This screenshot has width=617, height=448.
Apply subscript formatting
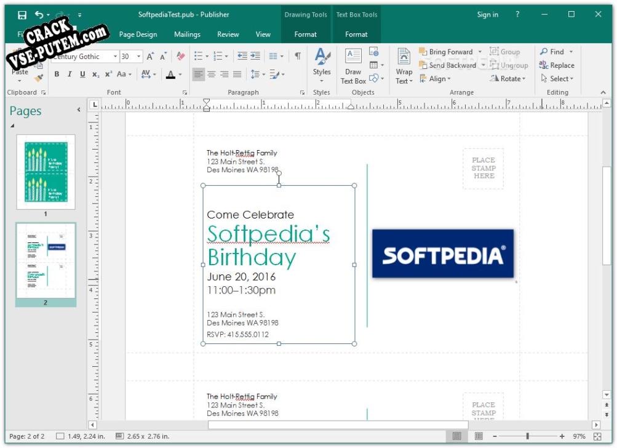click(x=95, y=74)
